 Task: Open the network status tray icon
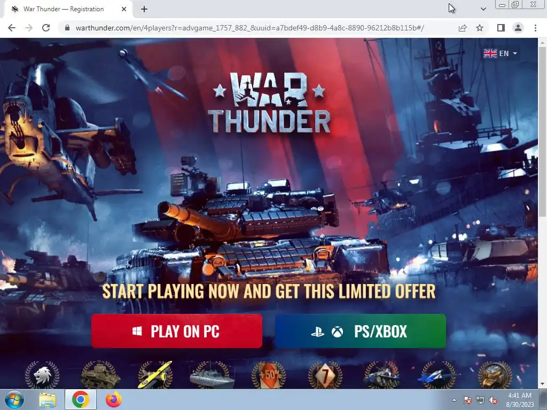[x=480, y=400]
